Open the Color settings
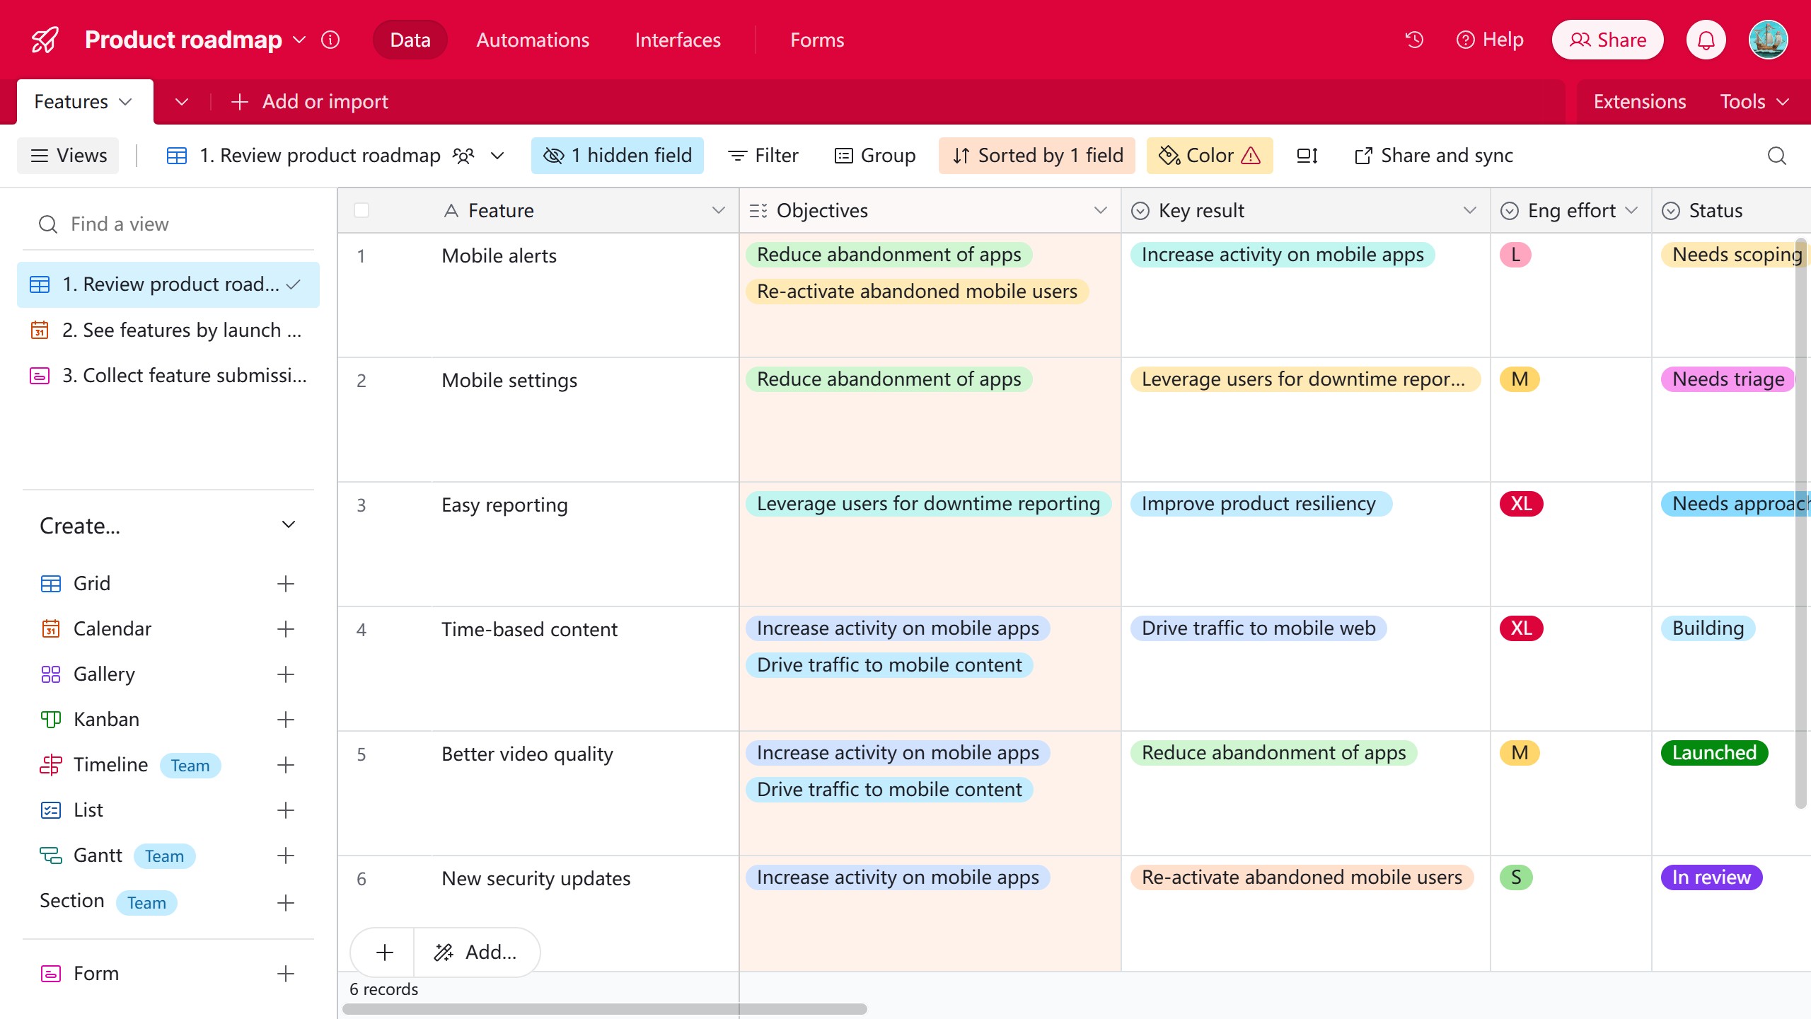Viewport: 1811px width, 1019px height. 1210,156
